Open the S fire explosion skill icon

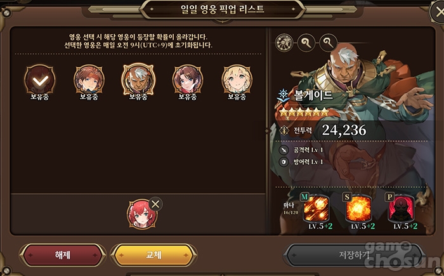(358, 209)
